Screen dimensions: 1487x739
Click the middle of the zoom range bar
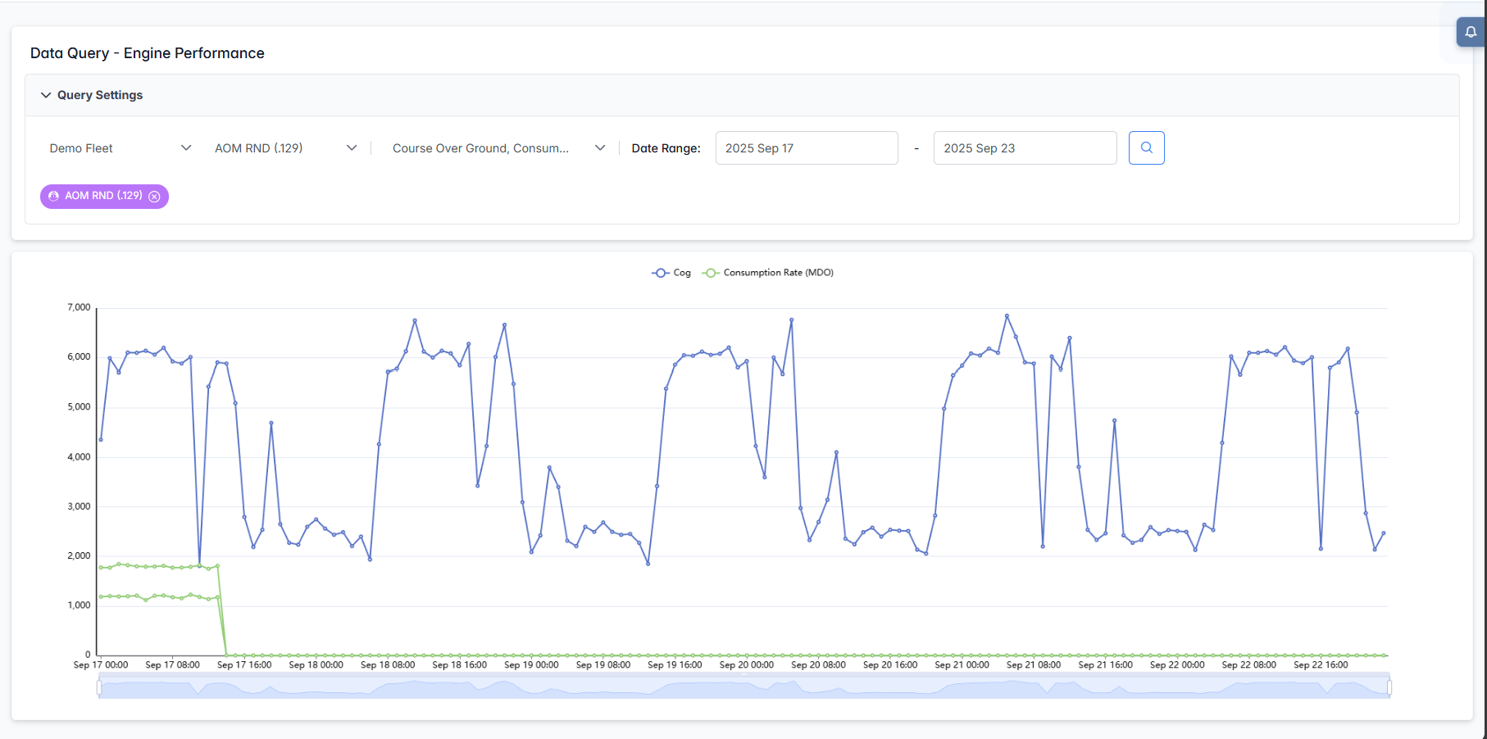click(743, 688)
